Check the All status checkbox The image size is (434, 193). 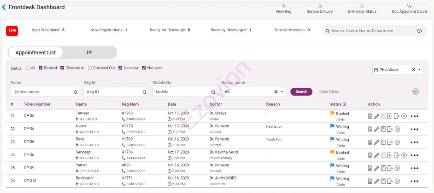pyautogui.click(x=28, y=68)
